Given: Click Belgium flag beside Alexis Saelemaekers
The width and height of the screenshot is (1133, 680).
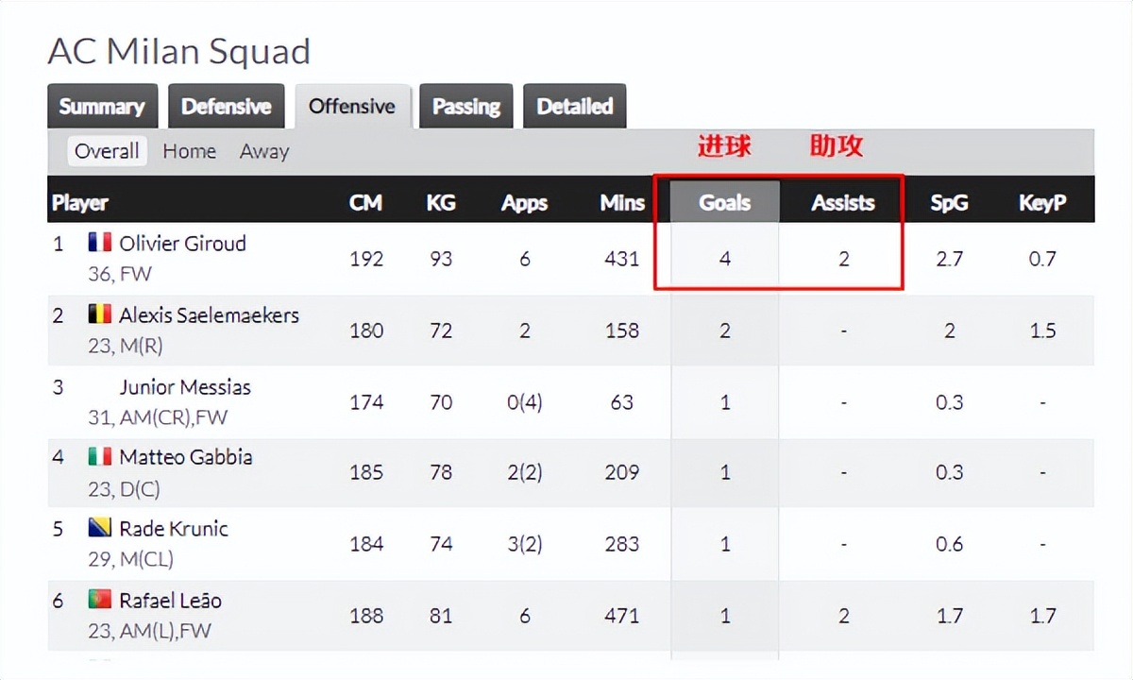Looking at the screenshot, I should (100, 314).
